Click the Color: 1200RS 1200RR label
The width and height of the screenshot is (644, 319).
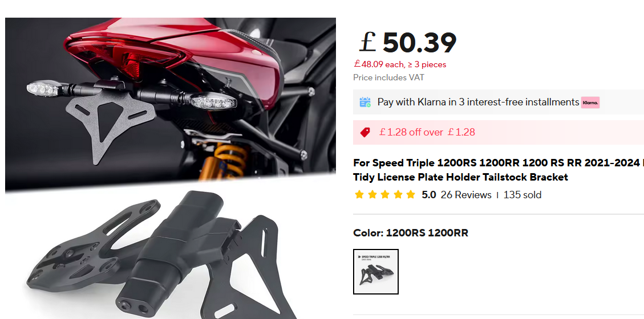click(x=411, y=233)
